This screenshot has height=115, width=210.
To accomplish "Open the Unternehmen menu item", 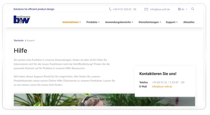I will point(70,22).
